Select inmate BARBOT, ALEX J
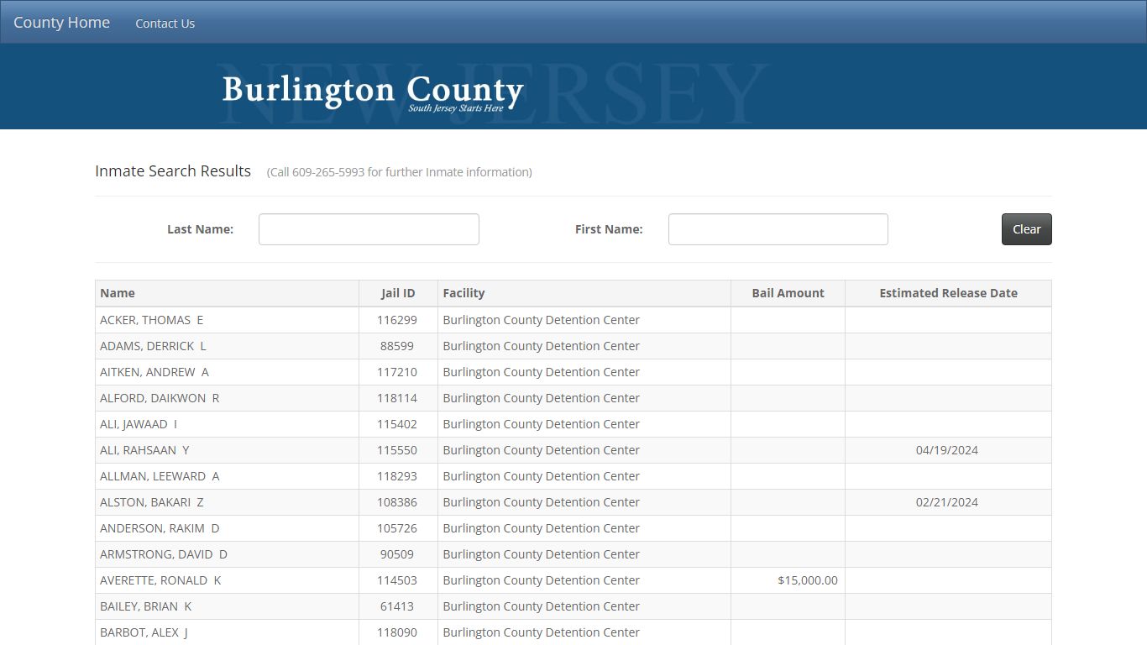Screen dimensions: 1147x645 coord(144,632)
